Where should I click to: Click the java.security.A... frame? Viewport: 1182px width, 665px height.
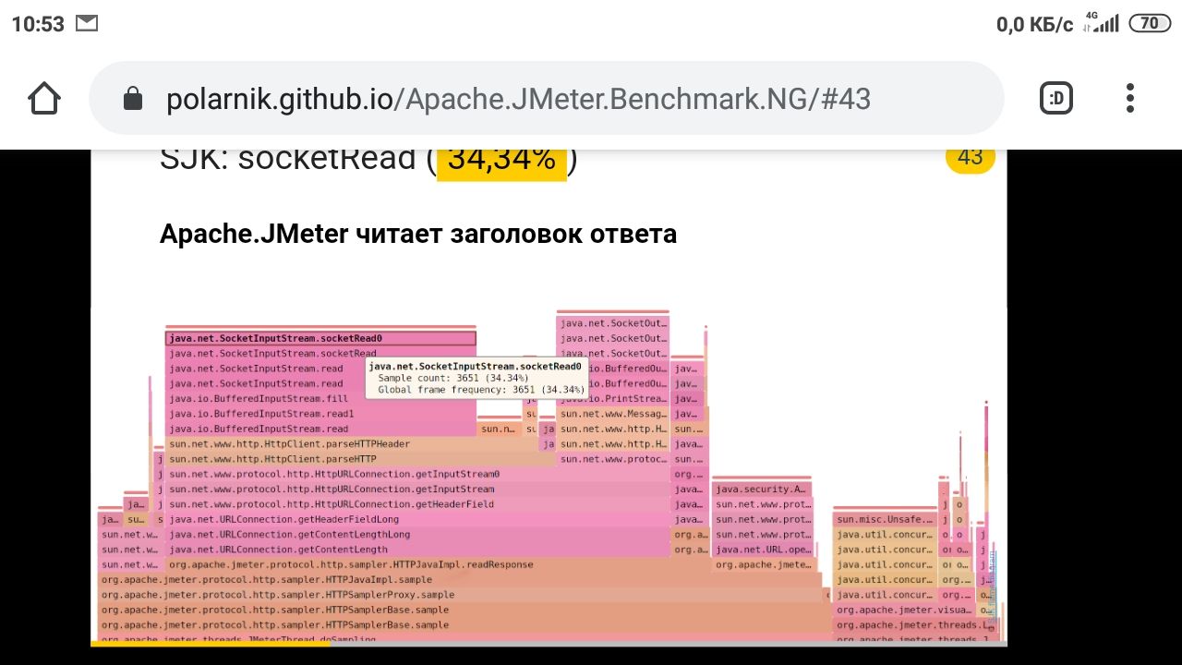pyautogui.click(x=762, y=490)
